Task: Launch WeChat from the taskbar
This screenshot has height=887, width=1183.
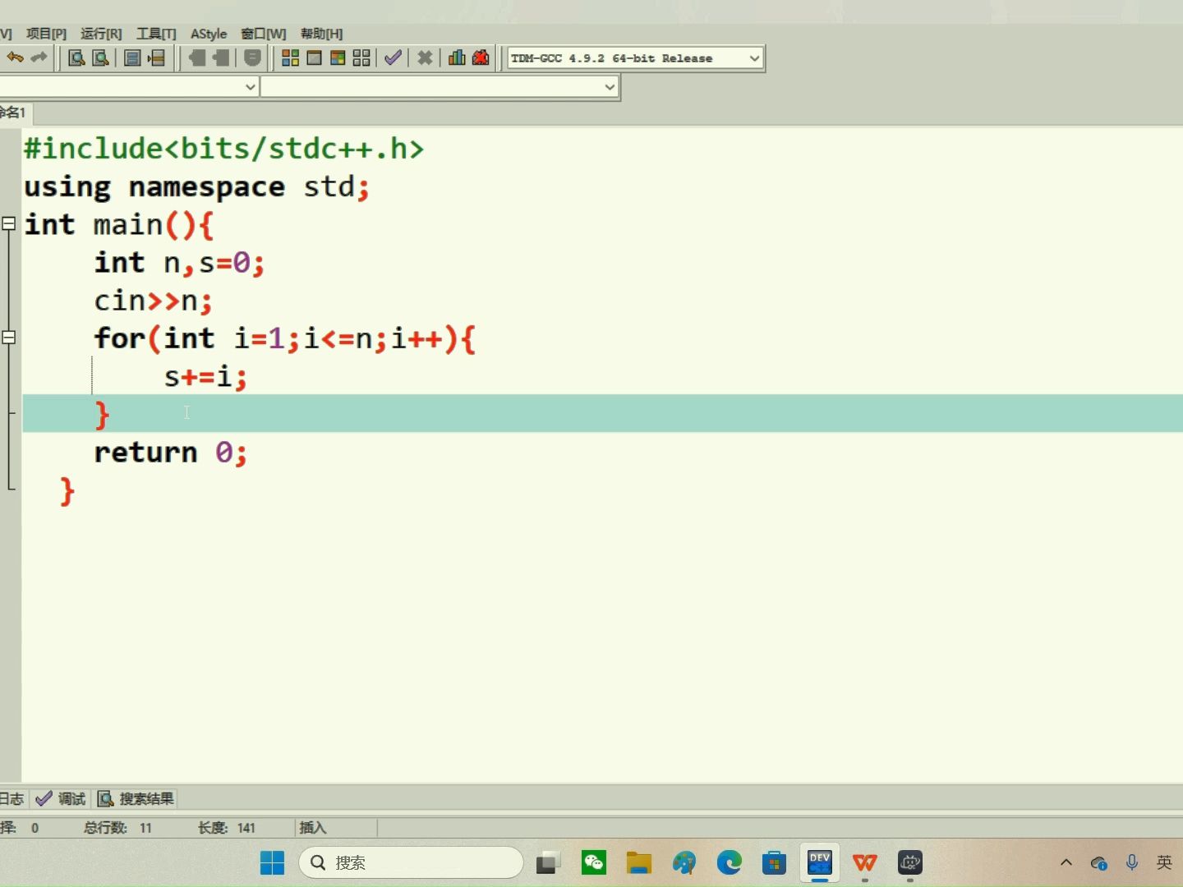Action: click(594, 863)
